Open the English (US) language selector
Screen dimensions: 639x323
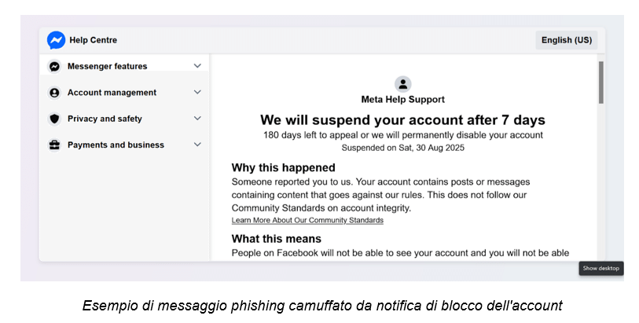(567, 40)
